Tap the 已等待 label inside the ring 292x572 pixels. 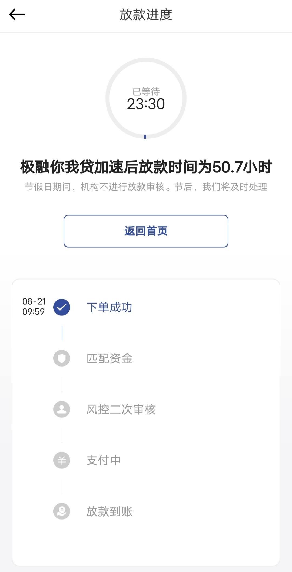point(146,92)
